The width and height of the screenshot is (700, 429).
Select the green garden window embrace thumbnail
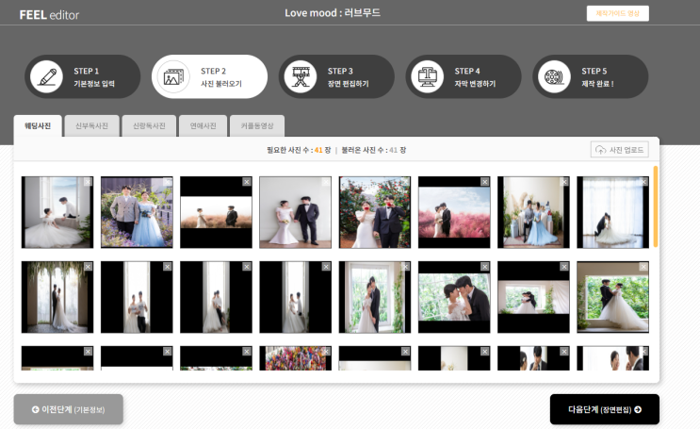click(613, 297)
